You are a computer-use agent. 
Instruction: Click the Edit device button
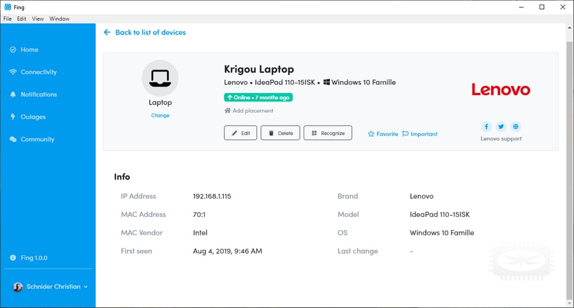240,133
